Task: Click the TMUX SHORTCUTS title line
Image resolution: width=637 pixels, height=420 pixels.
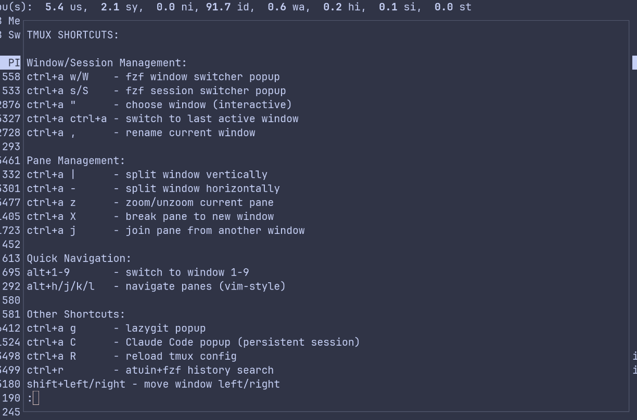Action: (x=73, y=35)
